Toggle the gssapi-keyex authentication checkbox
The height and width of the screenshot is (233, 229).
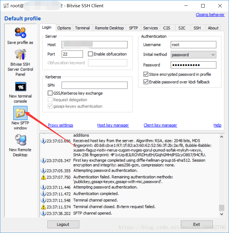coord(50,106)
